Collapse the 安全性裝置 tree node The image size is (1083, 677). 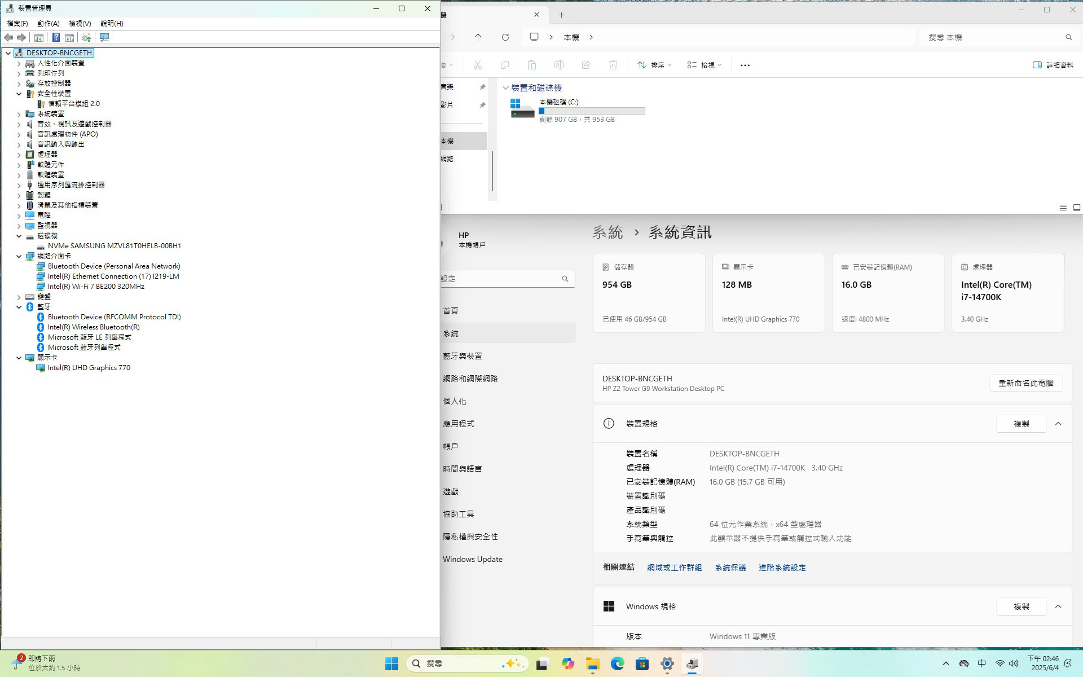[x=19, y=94]
